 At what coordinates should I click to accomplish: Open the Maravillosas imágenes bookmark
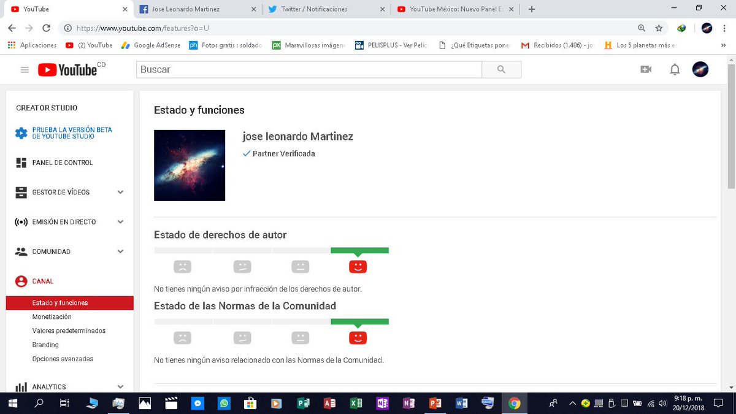(309, 45)
